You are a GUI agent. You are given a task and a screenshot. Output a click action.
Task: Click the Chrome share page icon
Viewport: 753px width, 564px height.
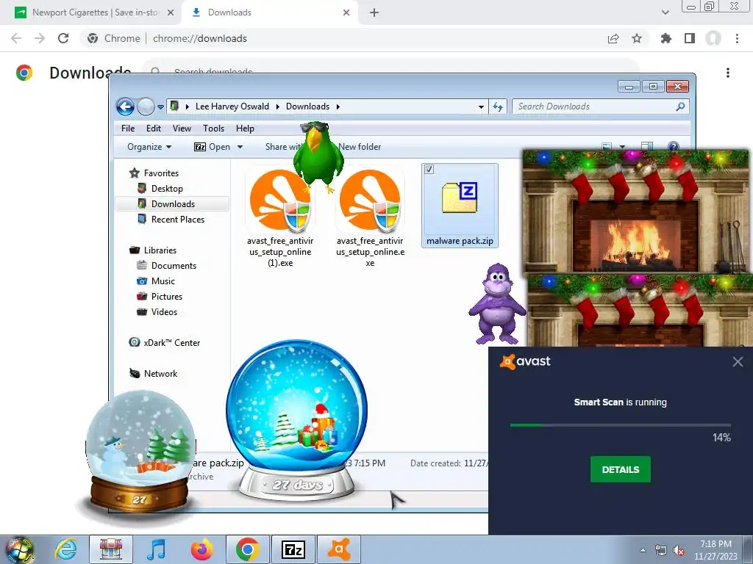[613, 38]
